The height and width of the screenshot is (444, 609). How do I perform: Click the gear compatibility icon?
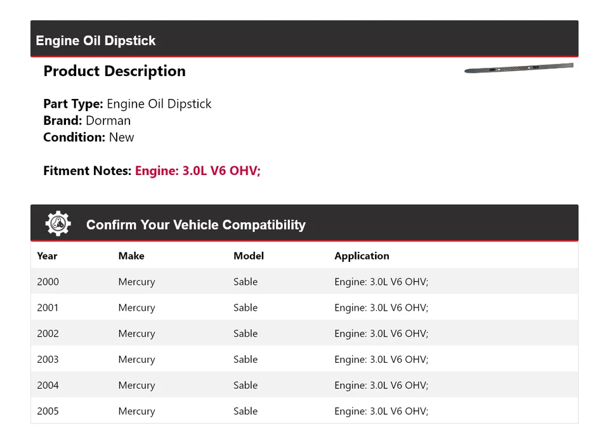(58, 224)
